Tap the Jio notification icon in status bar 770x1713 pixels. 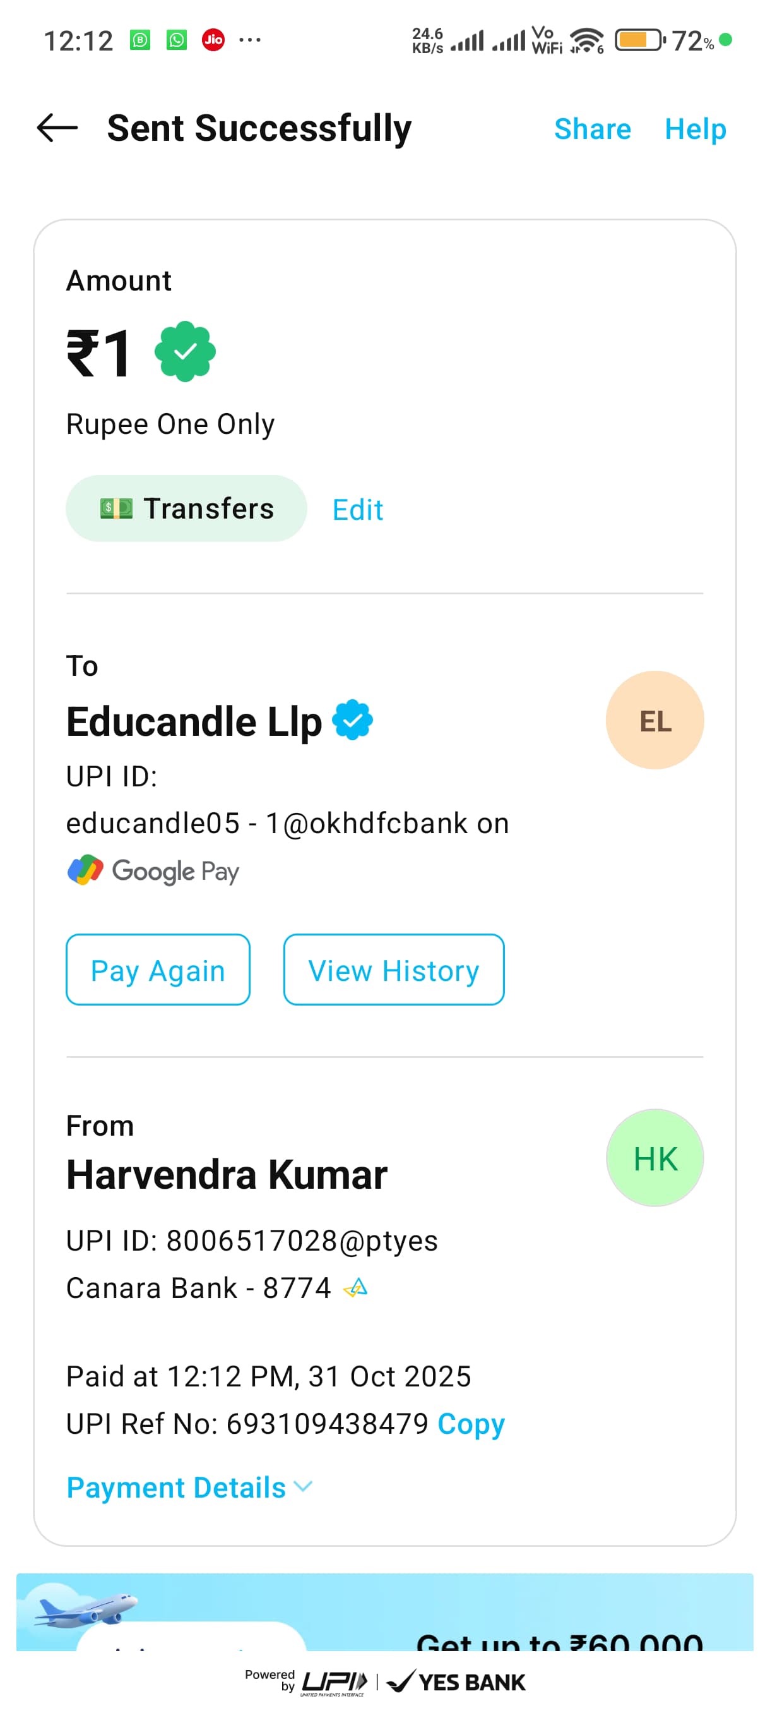tap(213, 40)
